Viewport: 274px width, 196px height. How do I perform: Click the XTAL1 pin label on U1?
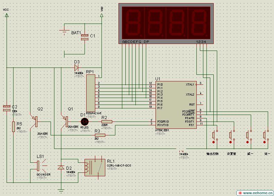click(190, 84)
